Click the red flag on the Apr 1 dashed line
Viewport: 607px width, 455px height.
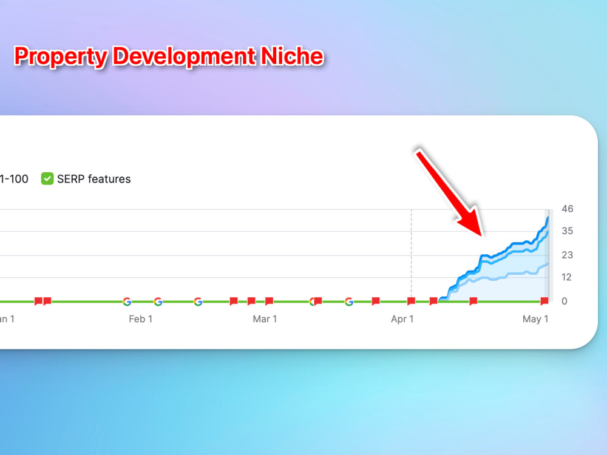tap(412, 301)
